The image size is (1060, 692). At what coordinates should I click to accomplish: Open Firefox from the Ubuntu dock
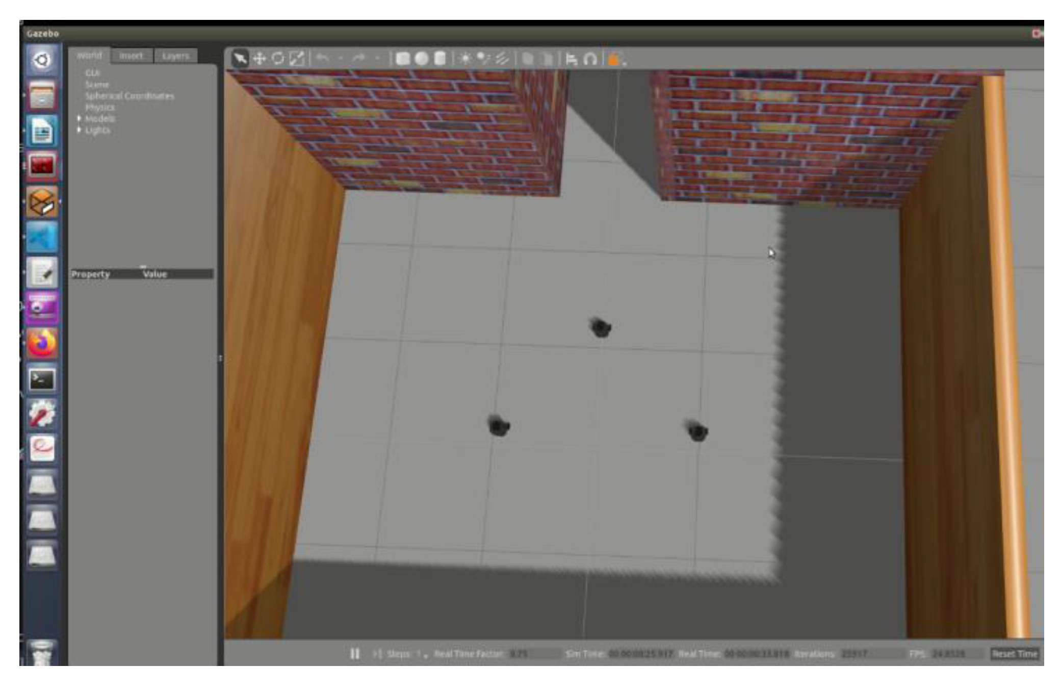pos(42,342)
